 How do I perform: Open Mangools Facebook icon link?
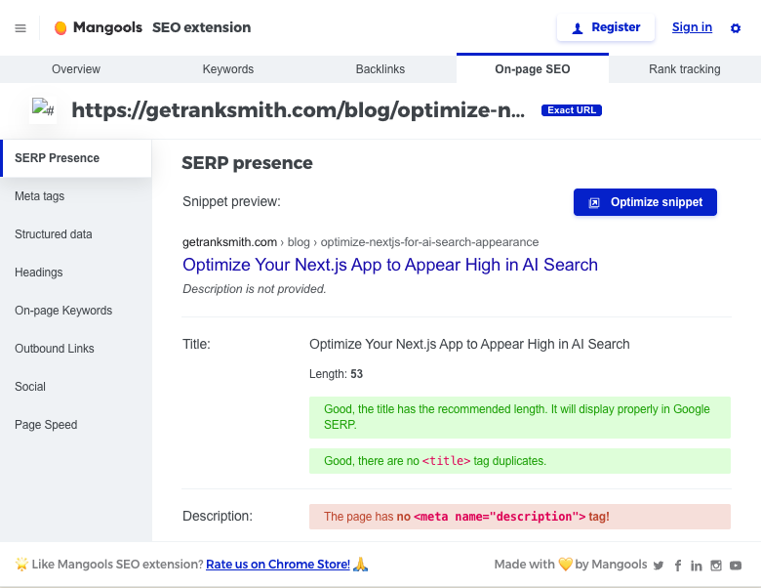[678, 566]
